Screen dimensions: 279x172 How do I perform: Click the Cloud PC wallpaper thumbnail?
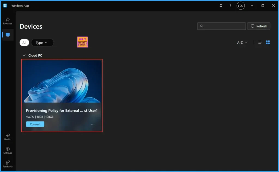pyautogui.click(x=62, y=82)
